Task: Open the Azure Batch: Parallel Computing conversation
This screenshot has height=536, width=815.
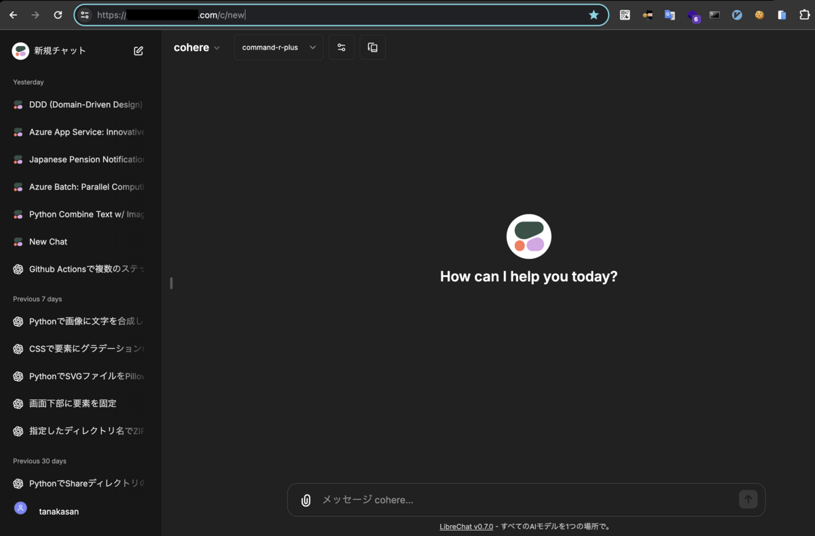Action: coord(85,186)
